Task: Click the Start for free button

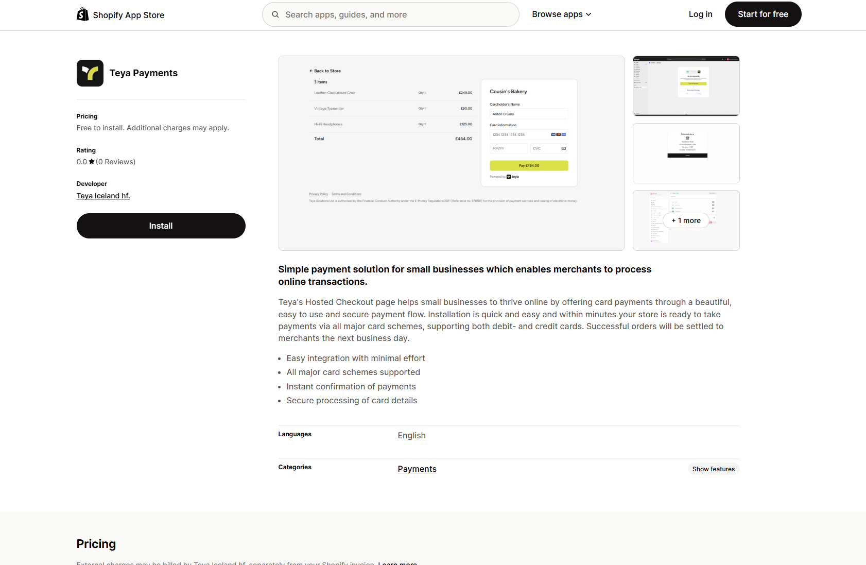Action: click(x=763, y=14)
